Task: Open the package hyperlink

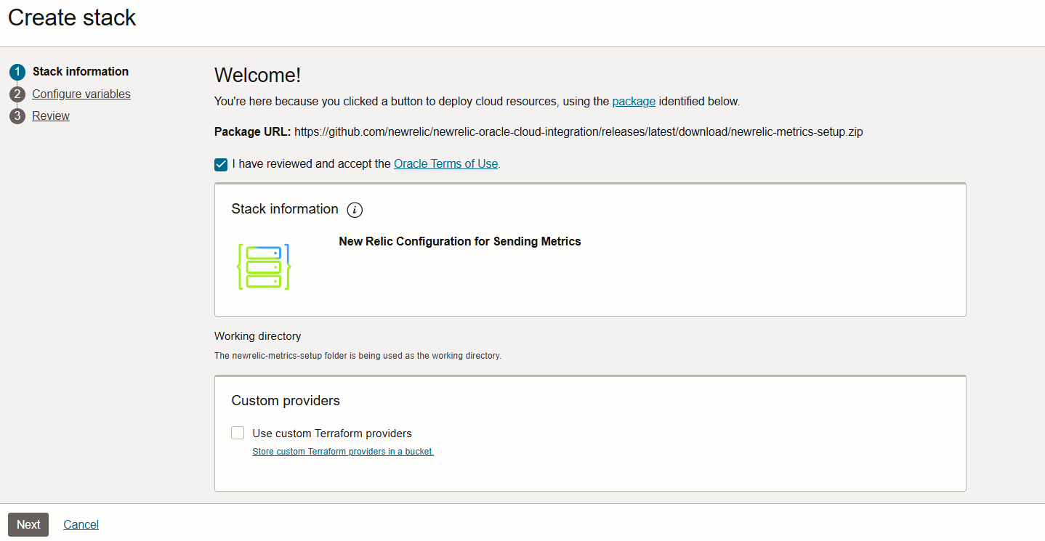Action: (633, 101)
